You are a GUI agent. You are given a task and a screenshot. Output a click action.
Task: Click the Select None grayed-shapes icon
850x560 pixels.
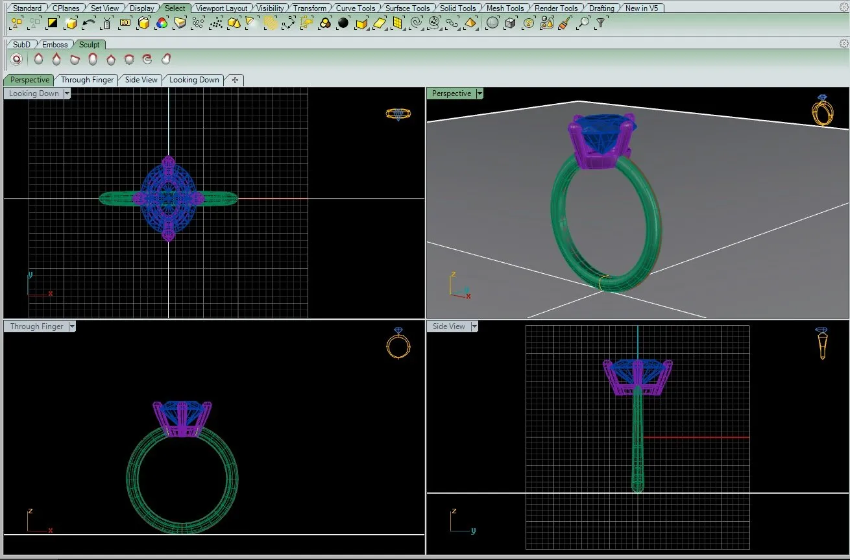[34, 23]
